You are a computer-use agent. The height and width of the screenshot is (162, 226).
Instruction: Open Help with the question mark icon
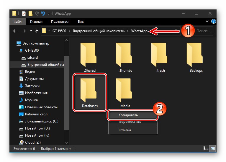click(213, 21)
